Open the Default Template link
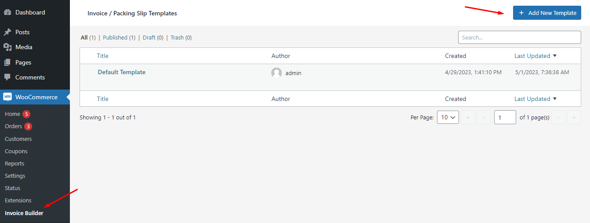The image size is (590, 223). 121,72
